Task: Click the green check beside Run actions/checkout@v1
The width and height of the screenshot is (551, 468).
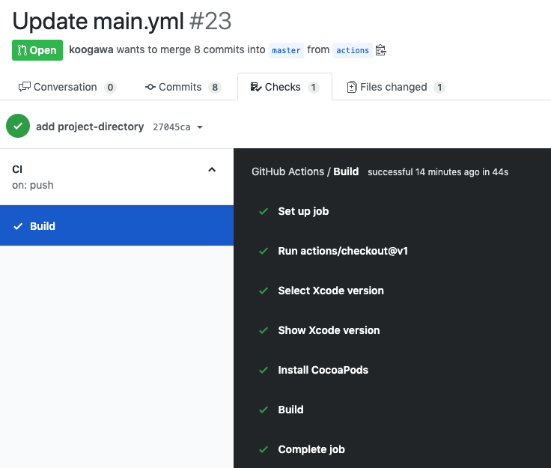Action: click(x=264, y=251)
